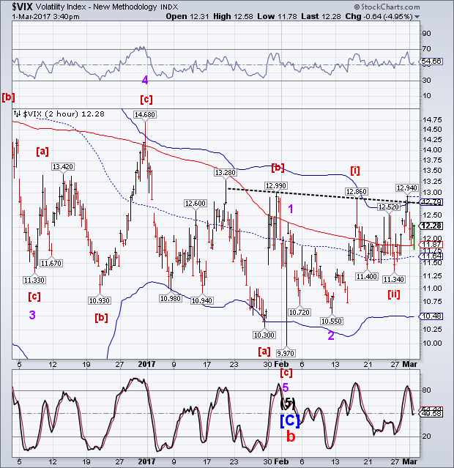Click the 12.28 last price axis tag

(431, 226)
